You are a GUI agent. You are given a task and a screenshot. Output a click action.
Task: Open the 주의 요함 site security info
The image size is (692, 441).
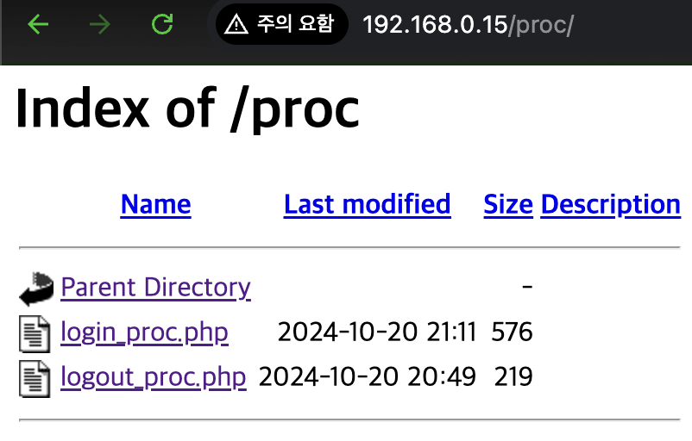pyautogui.click(x=281, y=24)
